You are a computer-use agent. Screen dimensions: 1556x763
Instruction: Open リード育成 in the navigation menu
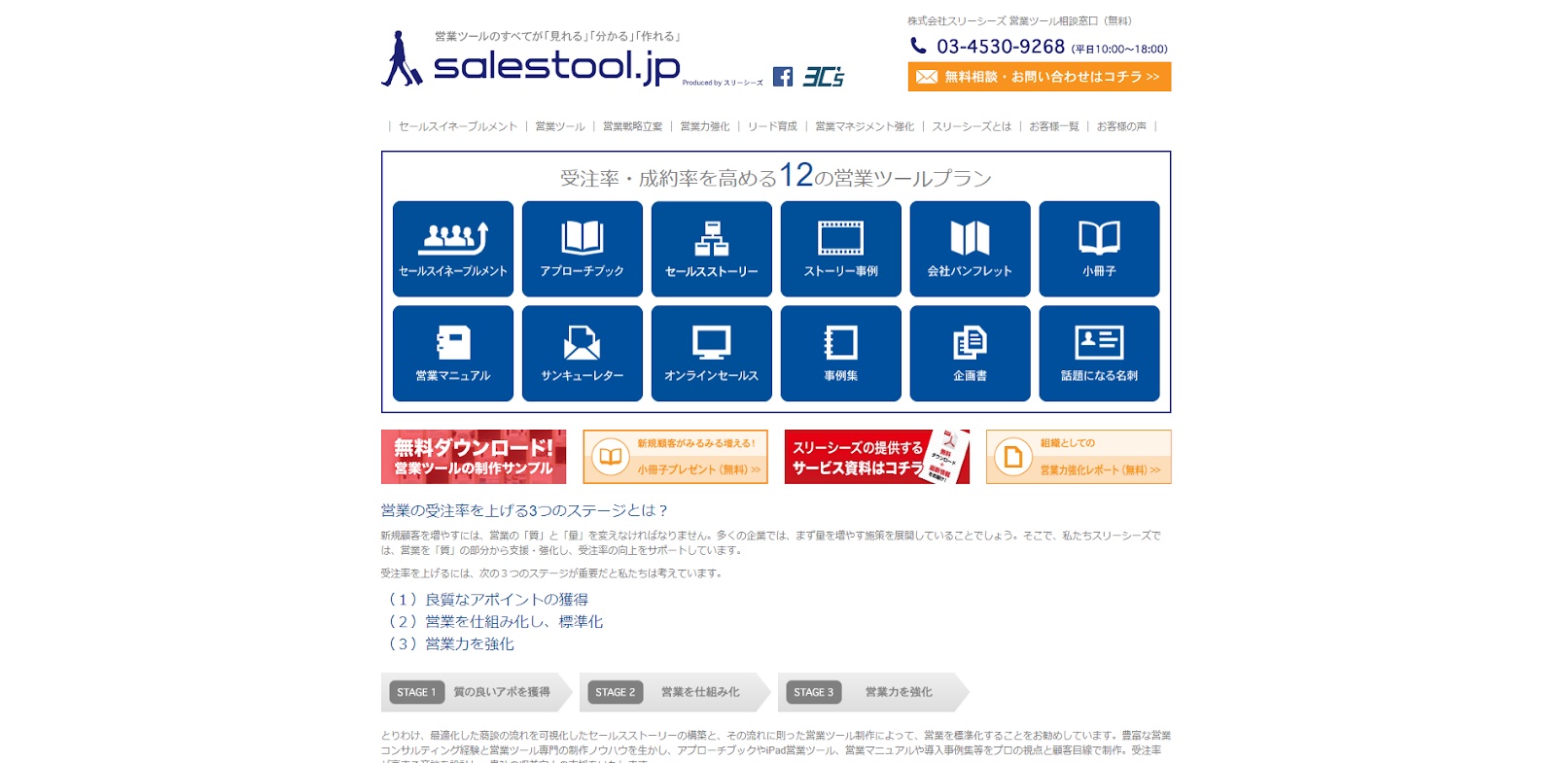click(x=772, y=126)
